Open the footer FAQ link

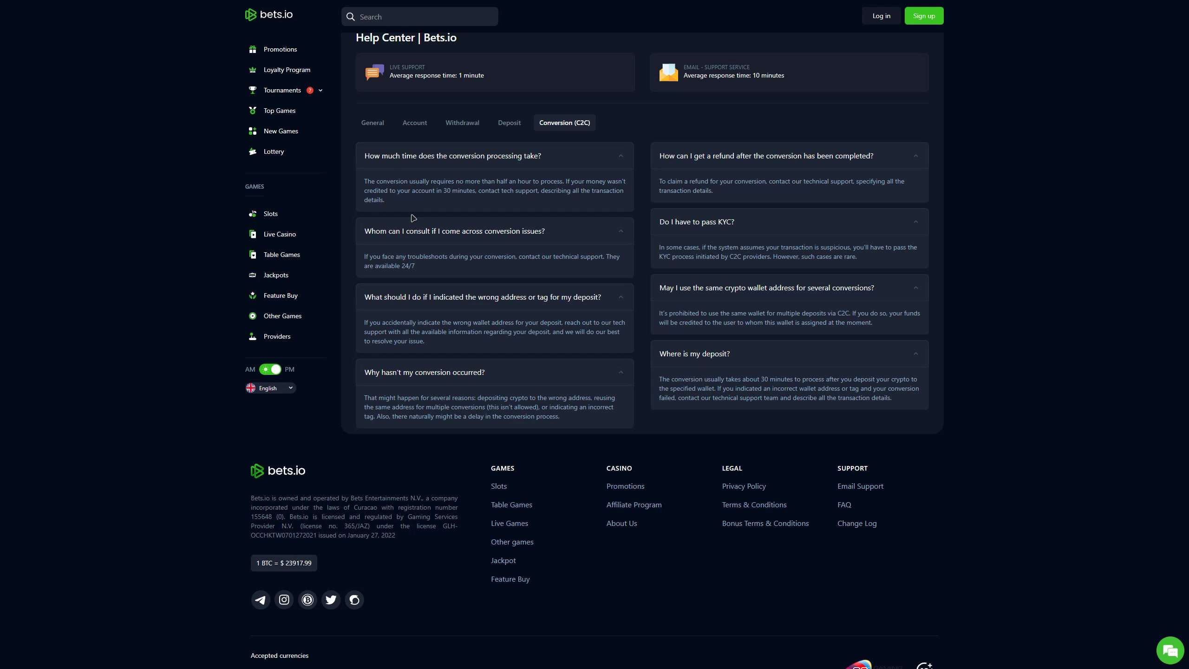[x=844, y=505]
